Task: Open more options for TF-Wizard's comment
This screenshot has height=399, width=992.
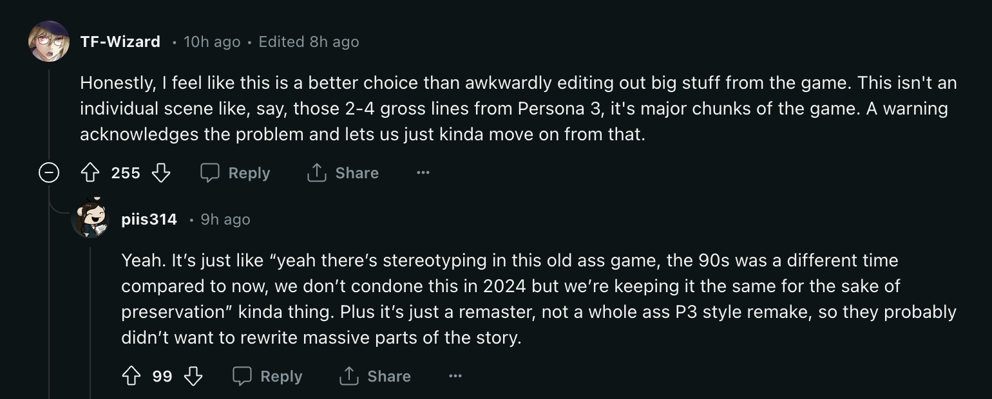Action: pyautogui.click(x=423, y=173)
